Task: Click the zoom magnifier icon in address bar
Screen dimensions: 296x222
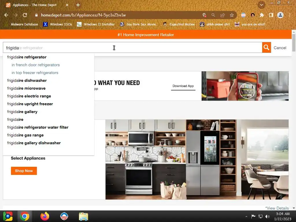Action: pos(213,15)
